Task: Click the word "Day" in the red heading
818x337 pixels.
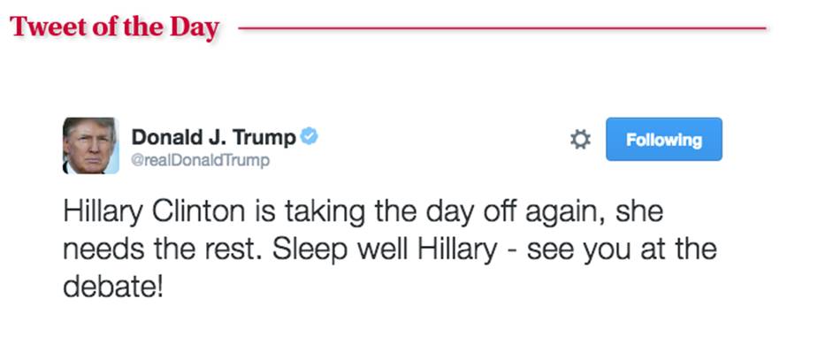Action: (x=194, y=28)
